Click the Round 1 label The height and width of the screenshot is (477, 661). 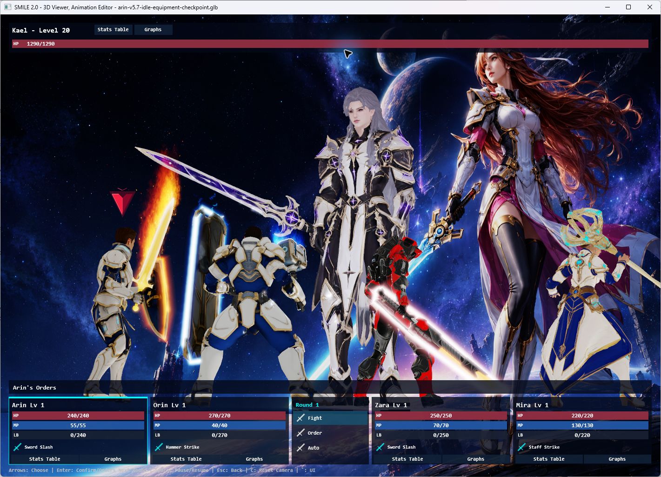pos(307,405)
